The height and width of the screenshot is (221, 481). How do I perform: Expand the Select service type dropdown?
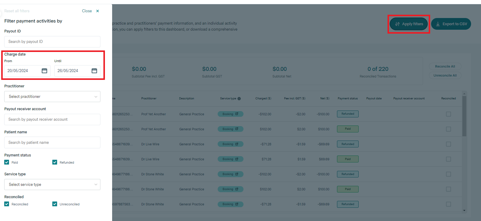(x=52, y=185)
